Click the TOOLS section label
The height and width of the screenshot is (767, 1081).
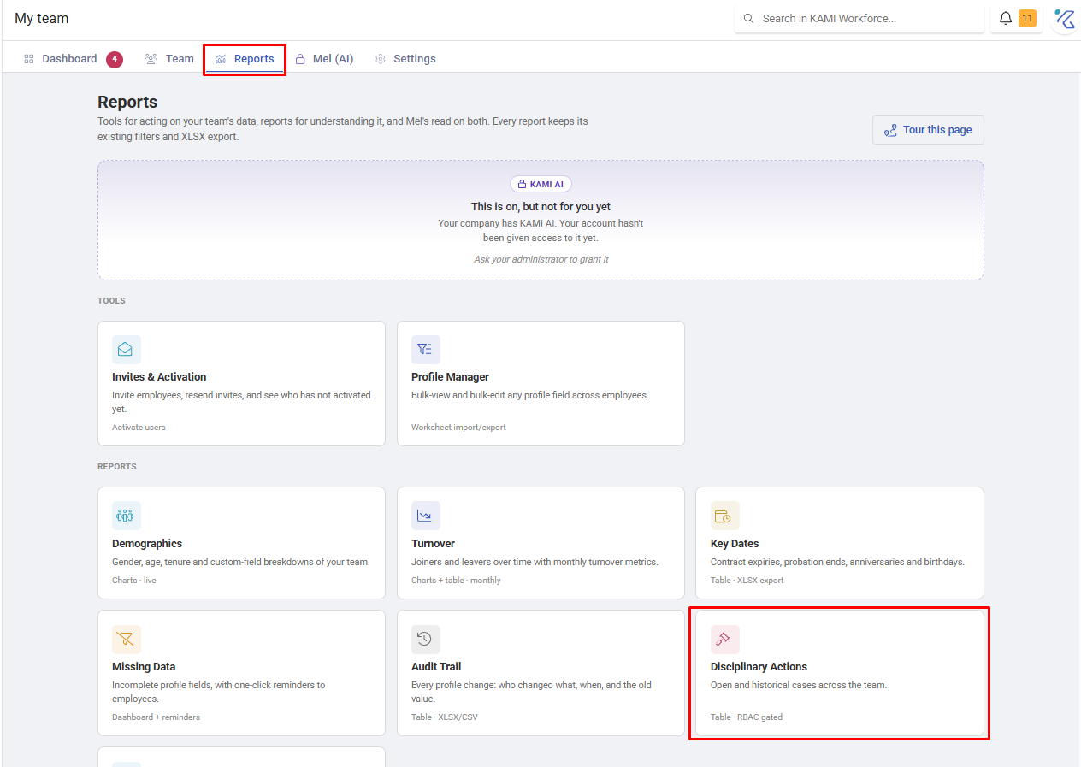(x=111, y=301)
